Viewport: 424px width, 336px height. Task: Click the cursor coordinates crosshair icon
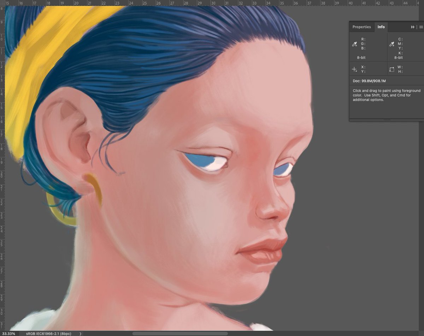354,69
